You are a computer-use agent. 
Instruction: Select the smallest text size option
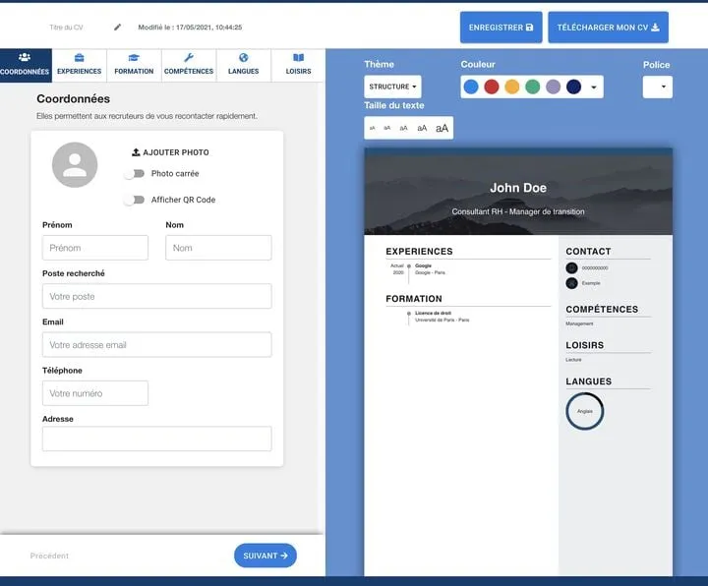[372, 128]
